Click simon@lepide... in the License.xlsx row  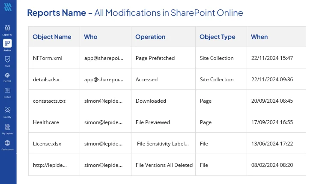pos(103,143)
